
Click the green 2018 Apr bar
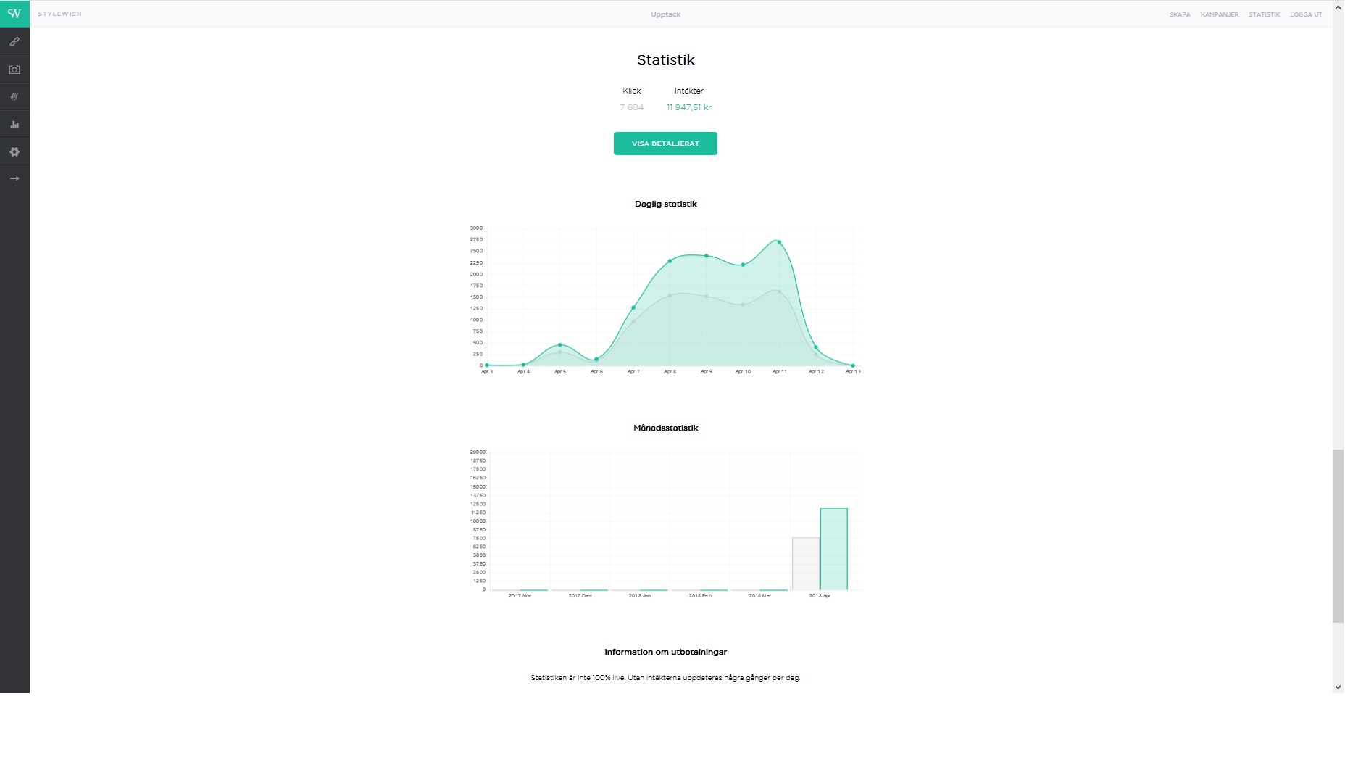(833, 549)
